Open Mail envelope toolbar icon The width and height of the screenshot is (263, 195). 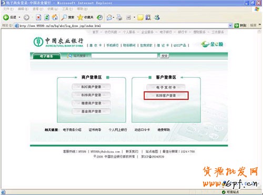tap(109, 17)
